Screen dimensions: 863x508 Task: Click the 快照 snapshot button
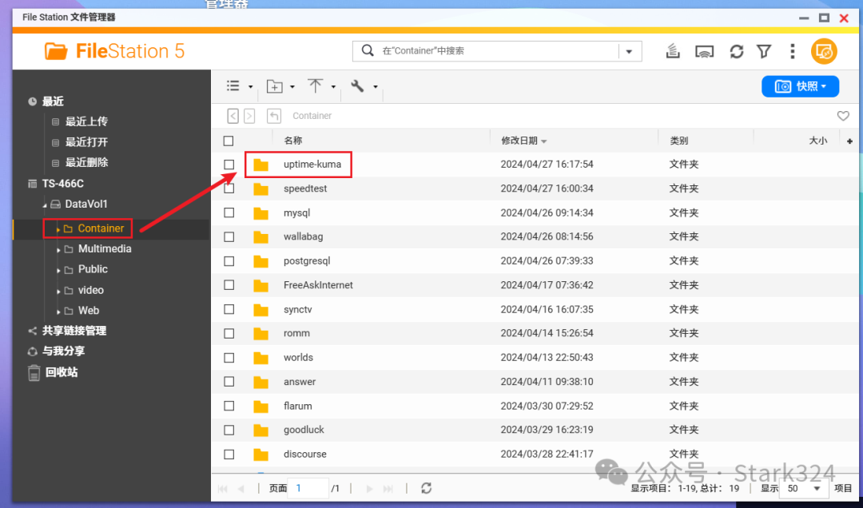tap(800, 86)
